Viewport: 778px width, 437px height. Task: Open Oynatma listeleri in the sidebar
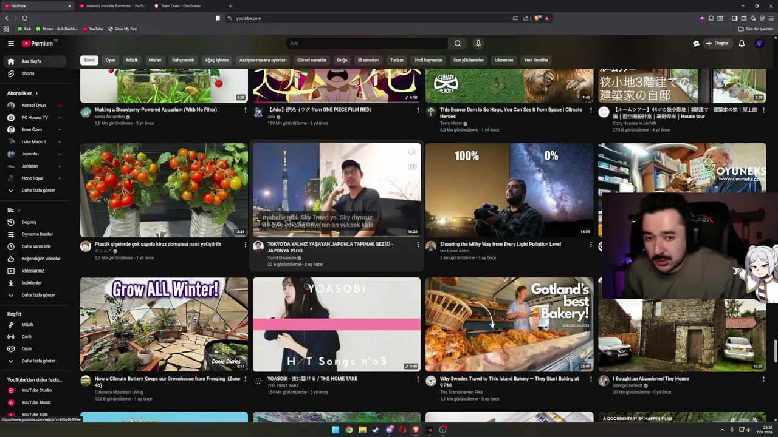pyautogui.click(x=34, y=234)
